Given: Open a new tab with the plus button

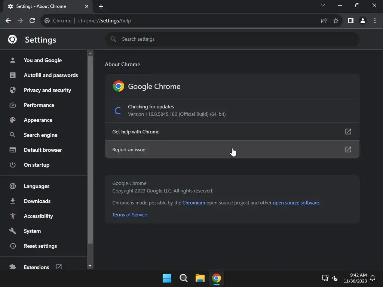Looking at the screenshot, I should 101,6.
